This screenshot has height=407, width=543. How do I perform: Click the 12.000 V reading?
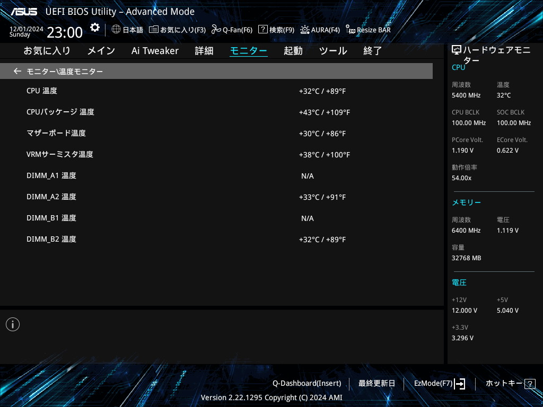click(x=465, y=311)
